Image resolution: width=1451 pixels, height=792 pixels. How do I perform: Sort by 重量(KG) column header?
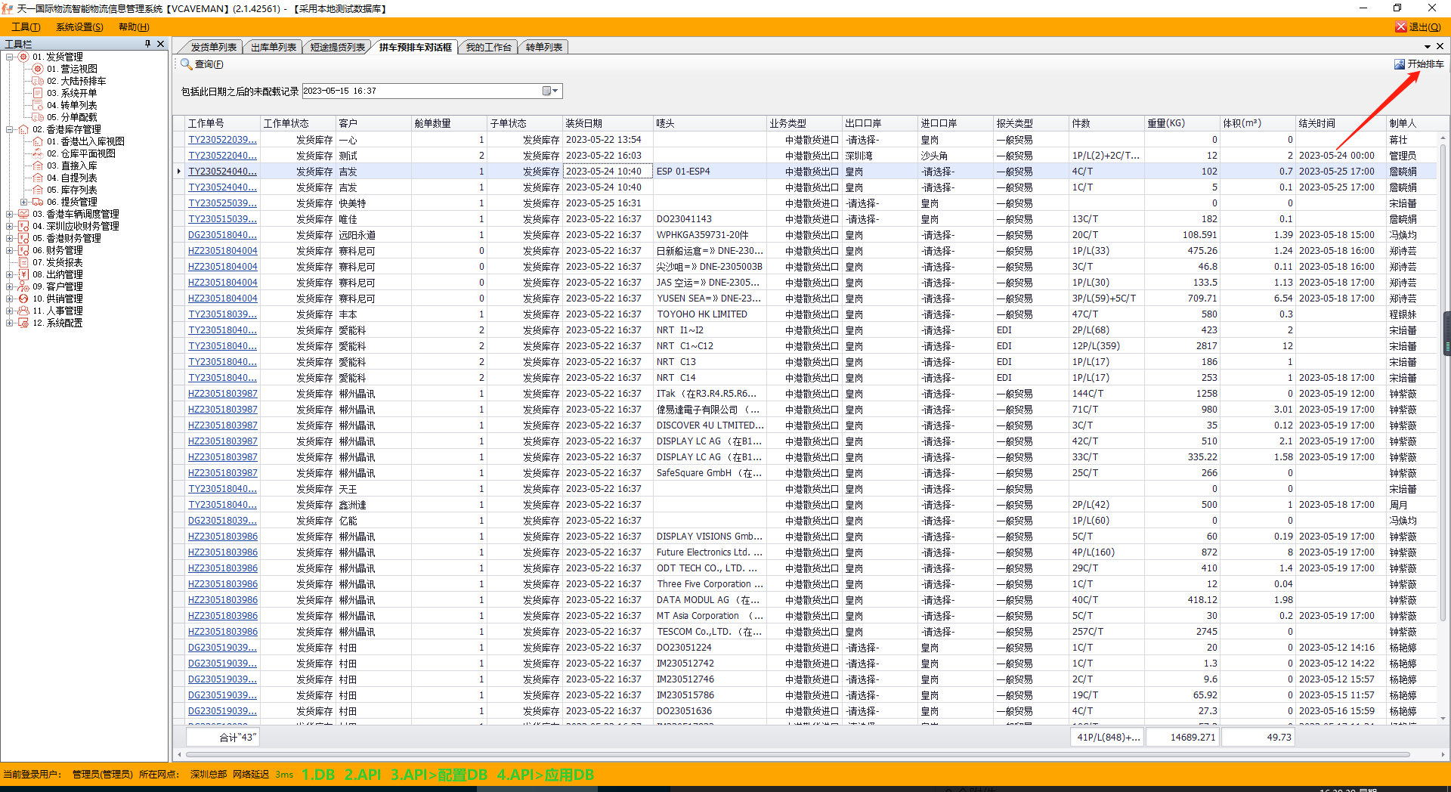click(x=1181, y=123)
